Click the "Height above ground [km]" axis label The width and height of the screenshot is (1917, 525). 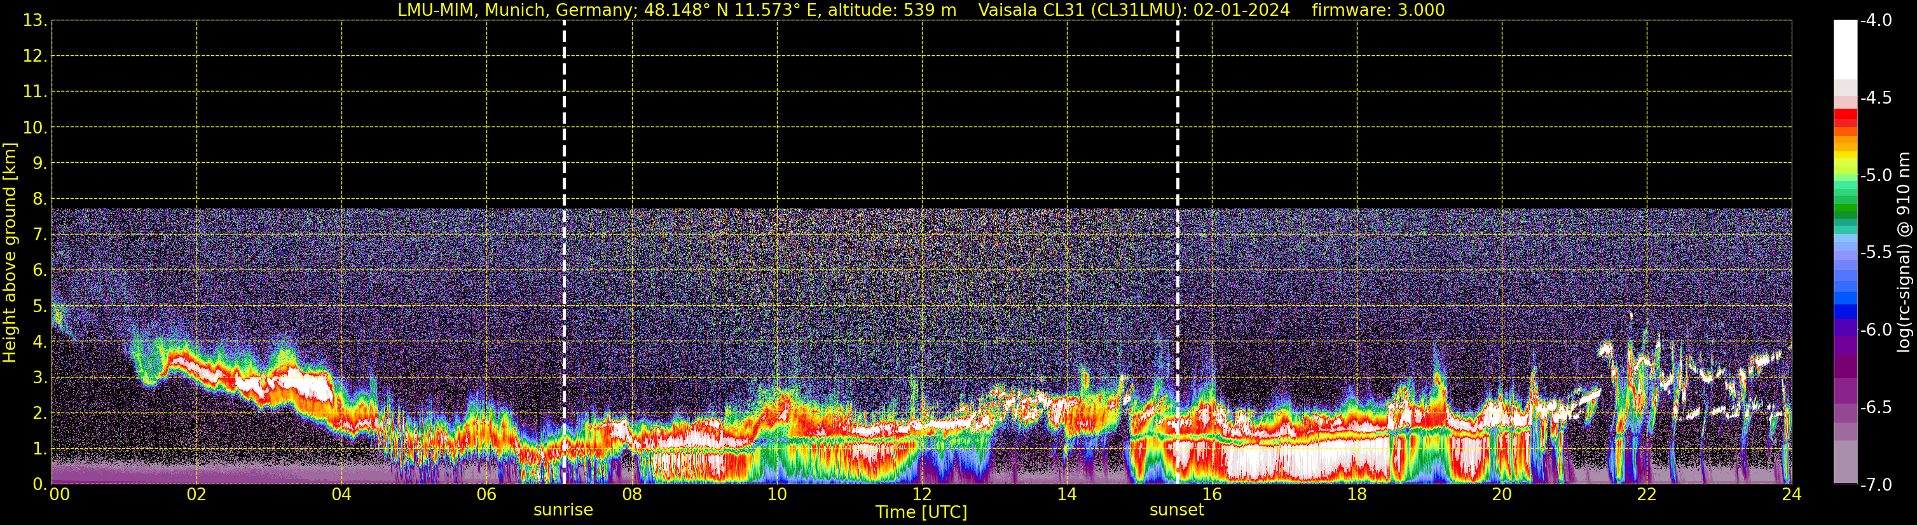point(10,253)
